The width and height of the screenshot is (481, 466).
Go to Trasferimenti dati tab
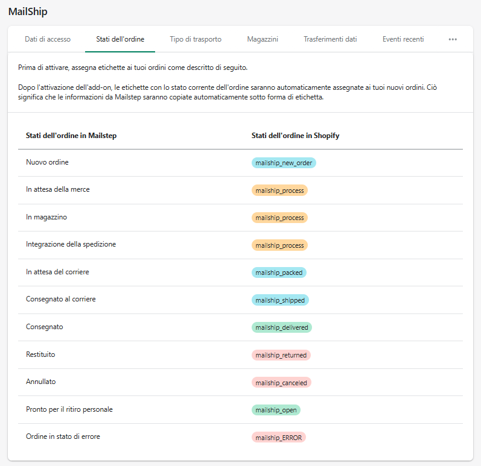330,39
